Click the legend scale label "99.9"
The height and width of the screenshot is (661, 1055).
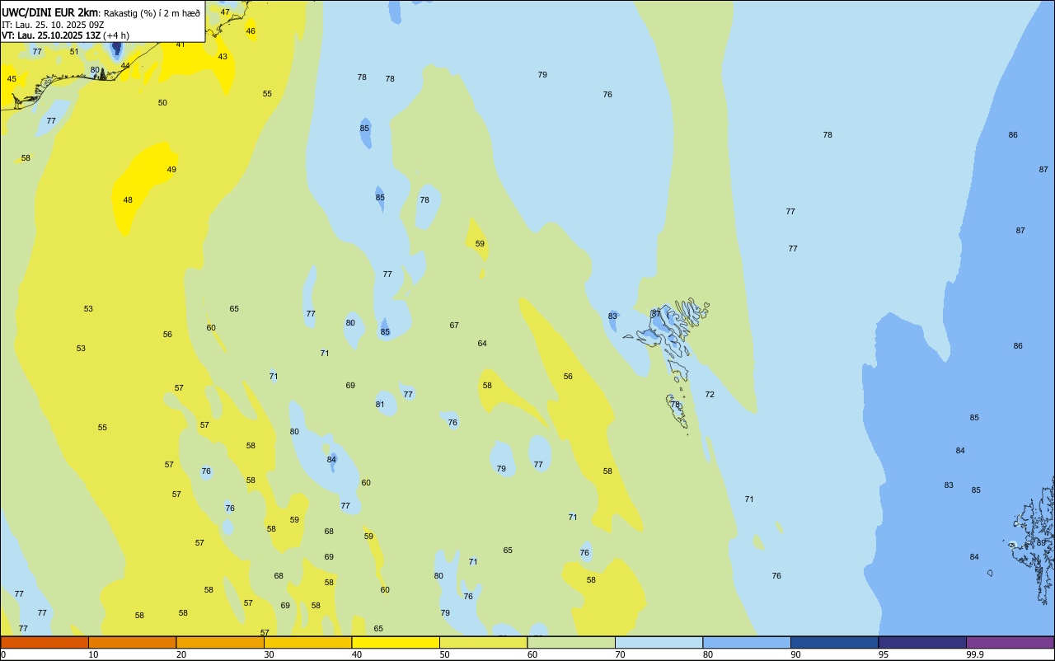coord(975,654)
